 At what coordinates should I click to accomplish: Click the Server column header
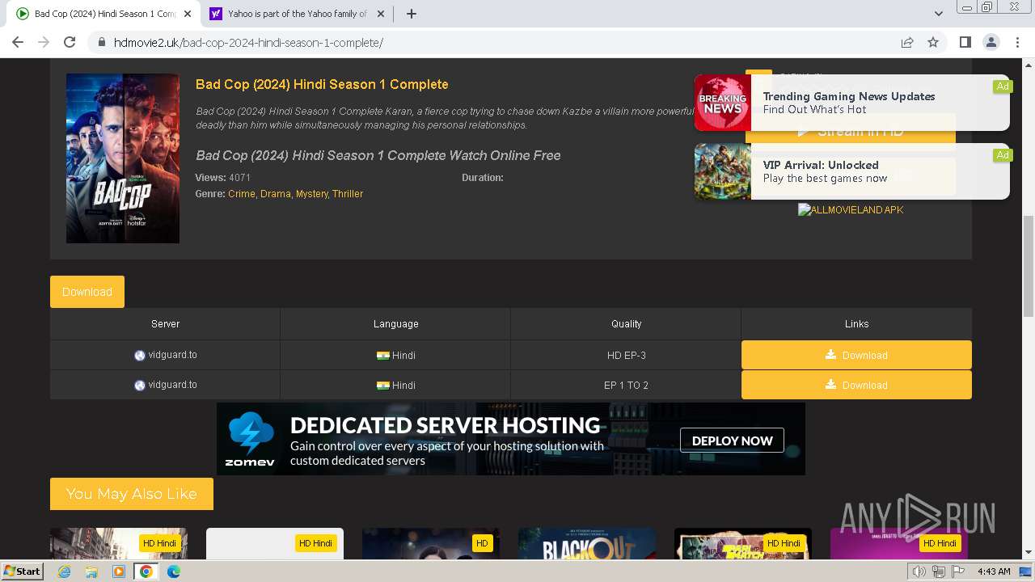pyautogui.click(x=165, y=323)
